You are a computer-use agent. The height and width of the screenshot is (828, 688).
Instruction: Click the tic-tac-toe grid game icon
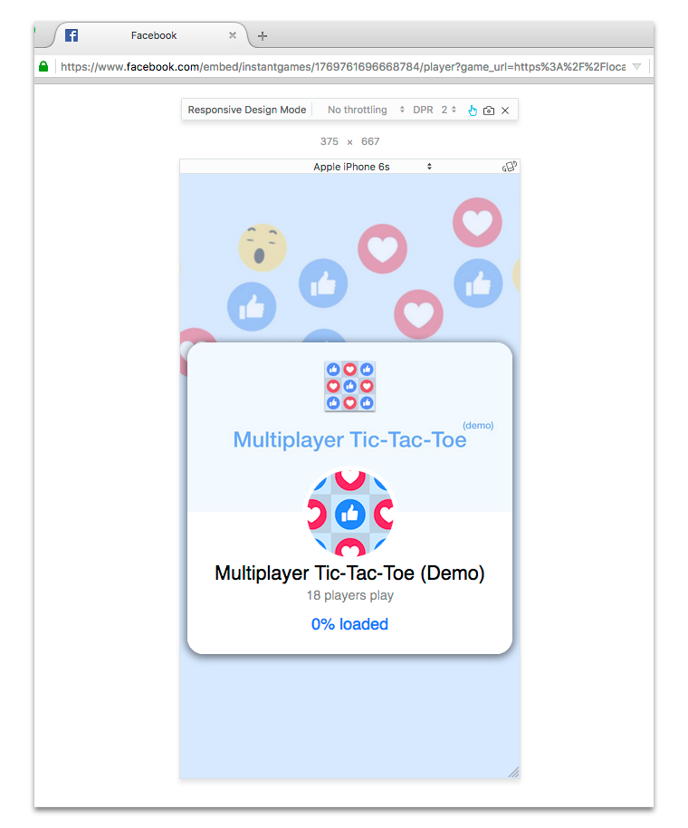pyautogui.click(x=349, y=386)
